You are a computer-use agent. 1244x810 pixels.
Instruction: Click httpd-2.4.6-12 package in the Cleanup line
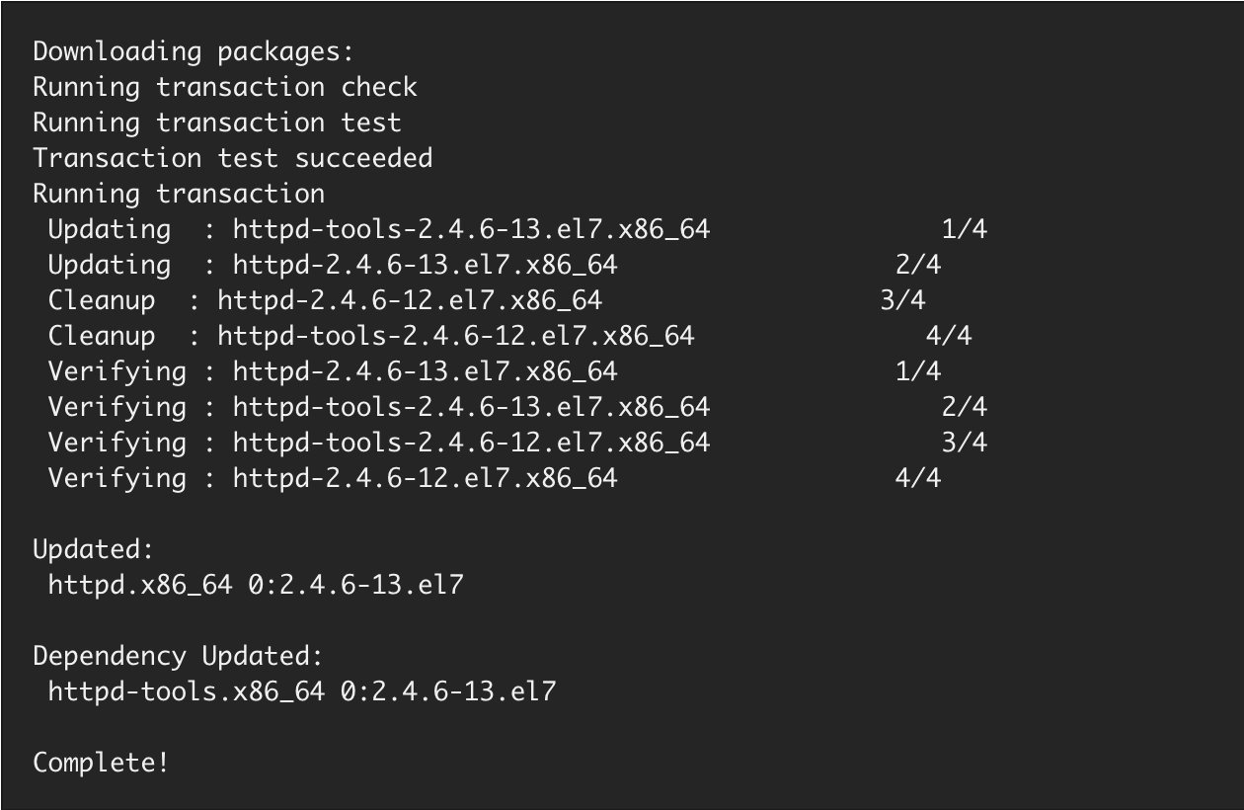pyautogui.click(x=409, y=300)
